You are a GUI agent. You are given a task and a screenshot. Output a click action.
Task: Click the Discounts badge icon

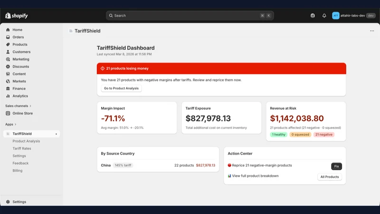click(8, 67)
